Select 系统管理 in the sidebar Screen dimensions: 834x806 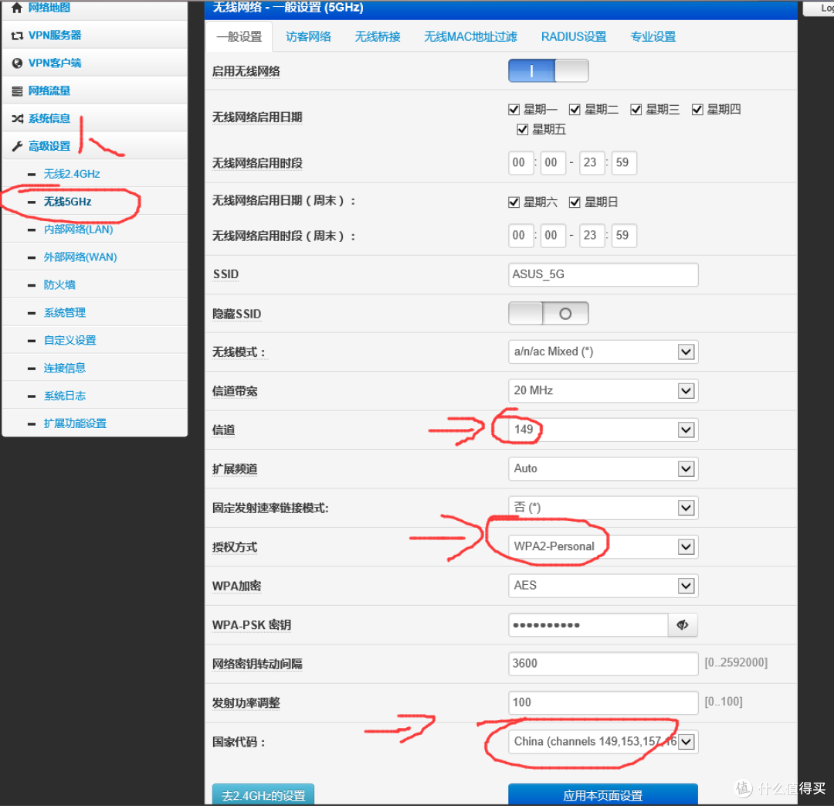(x=64, y=312)
